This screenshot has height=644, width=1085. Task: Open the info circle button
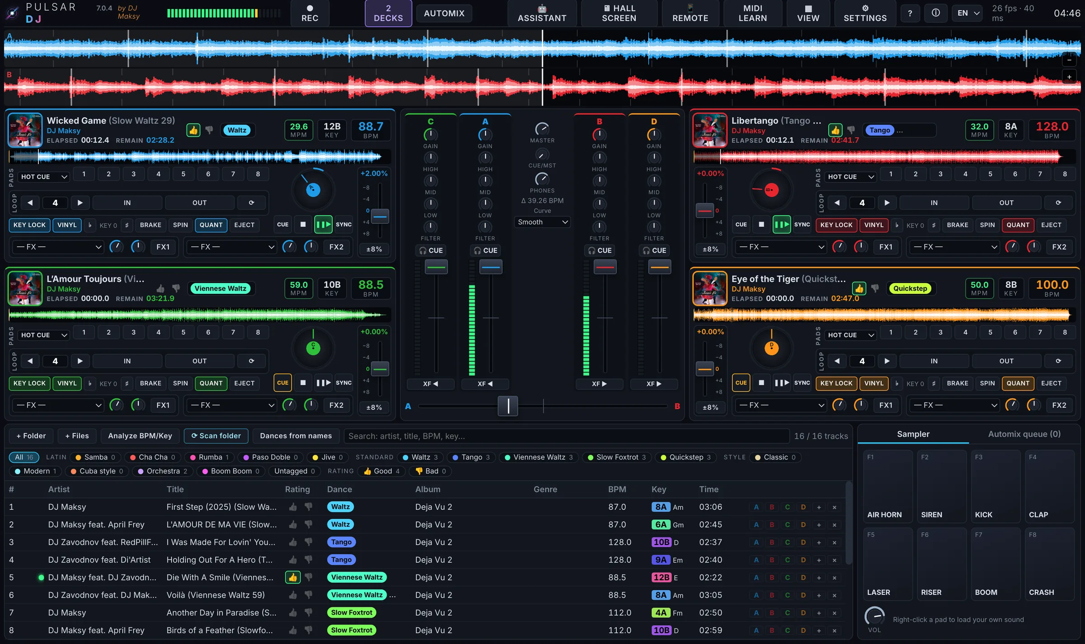tap(936, 13)
